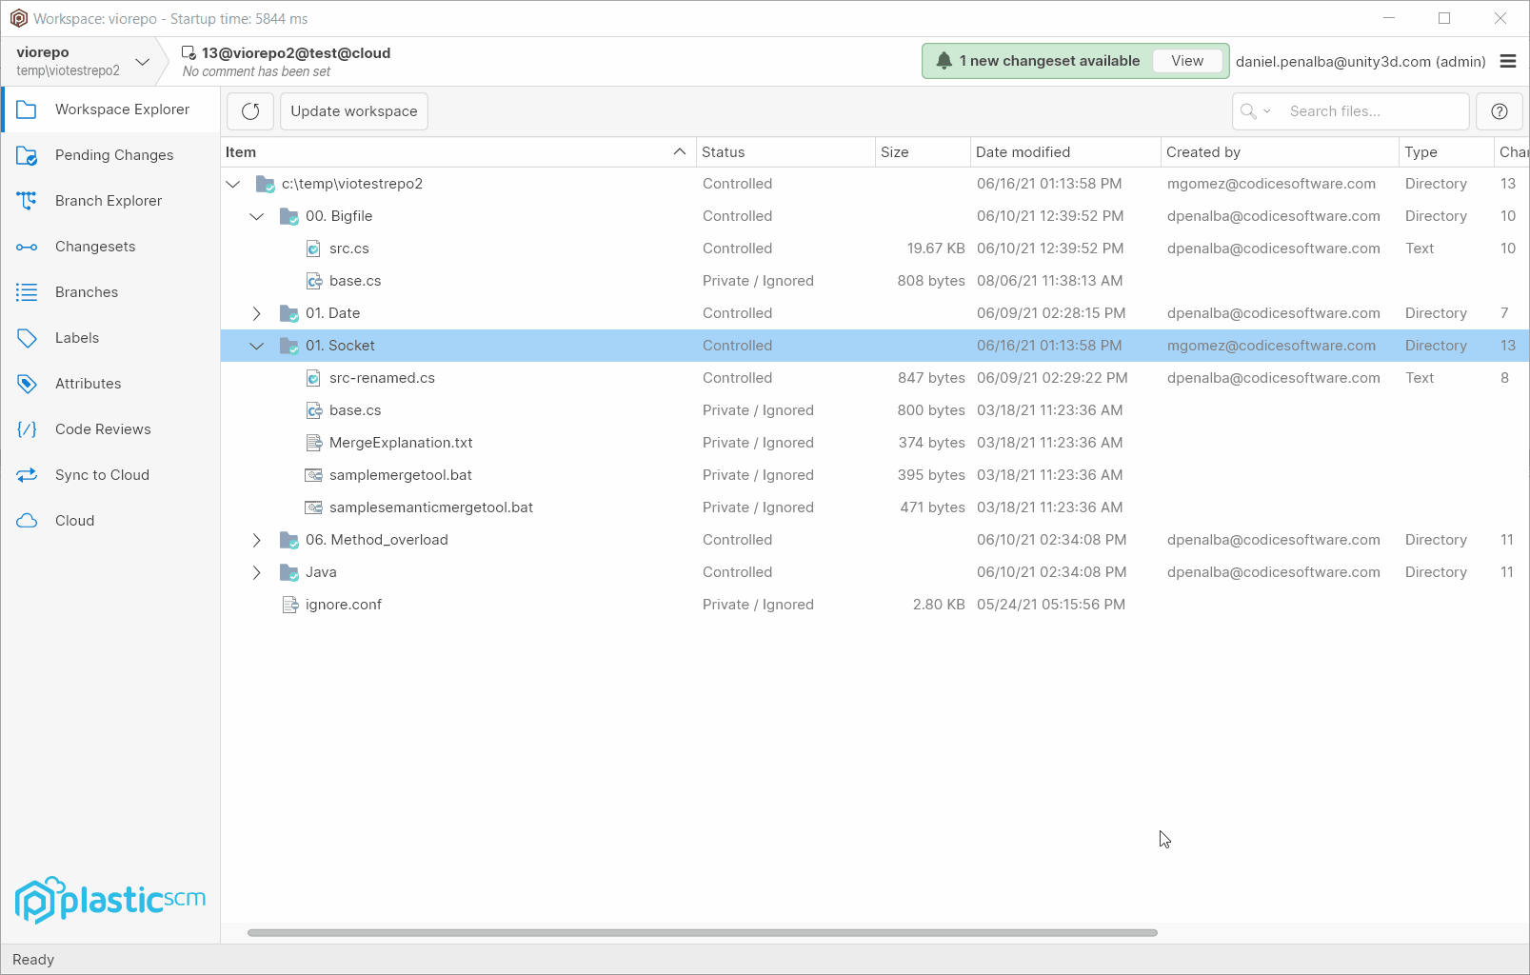Open the Pending Changes view
This screenshot has height=975, width=1530.
113,154
